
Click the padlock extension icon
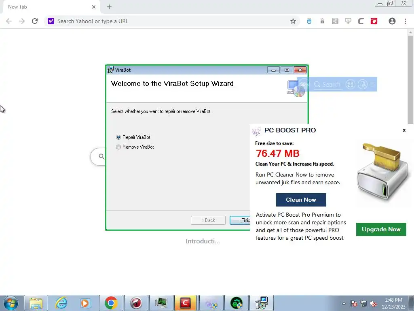(x=322, y=21)
